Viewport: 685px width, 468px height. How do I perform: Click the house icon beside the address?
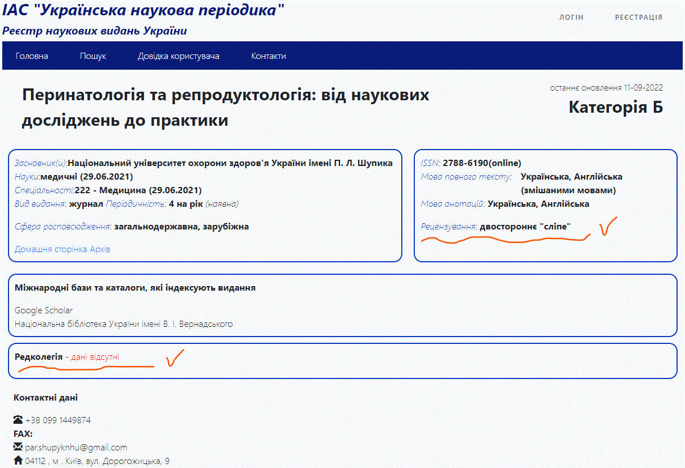[18, 461]
